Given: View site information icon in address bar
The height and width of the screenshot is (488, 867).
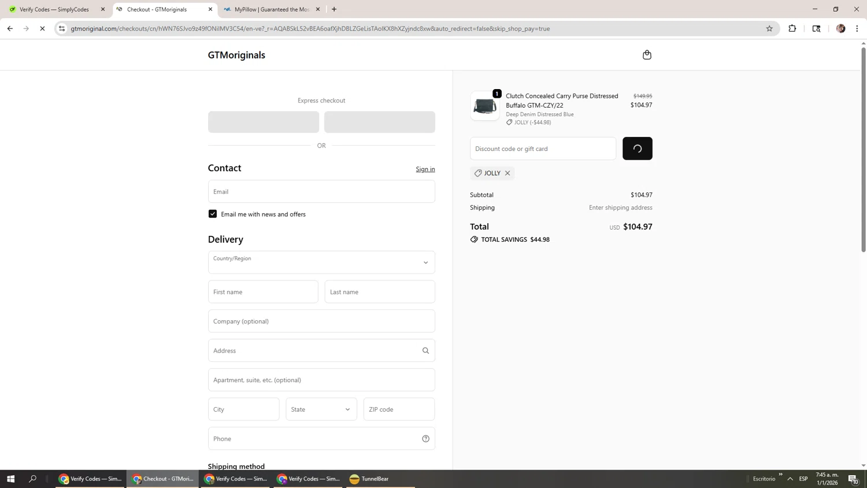Looking at the screenshot, I should pos(62,28).
